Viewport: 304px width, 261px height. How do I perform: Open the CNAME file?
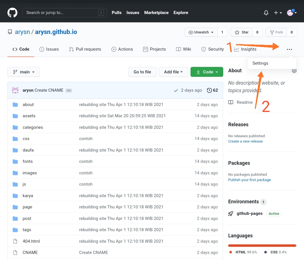pyautogui.click(x=30, y=253)
